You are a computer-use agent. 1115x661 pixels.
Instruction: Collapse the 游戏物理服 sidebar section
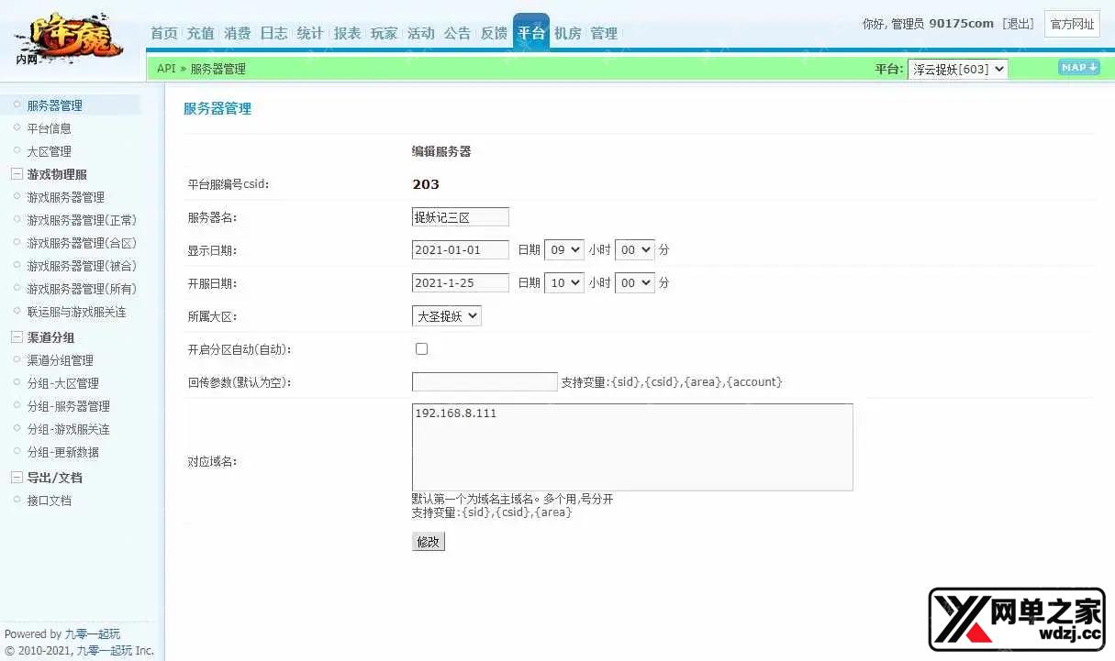(17, 174)
